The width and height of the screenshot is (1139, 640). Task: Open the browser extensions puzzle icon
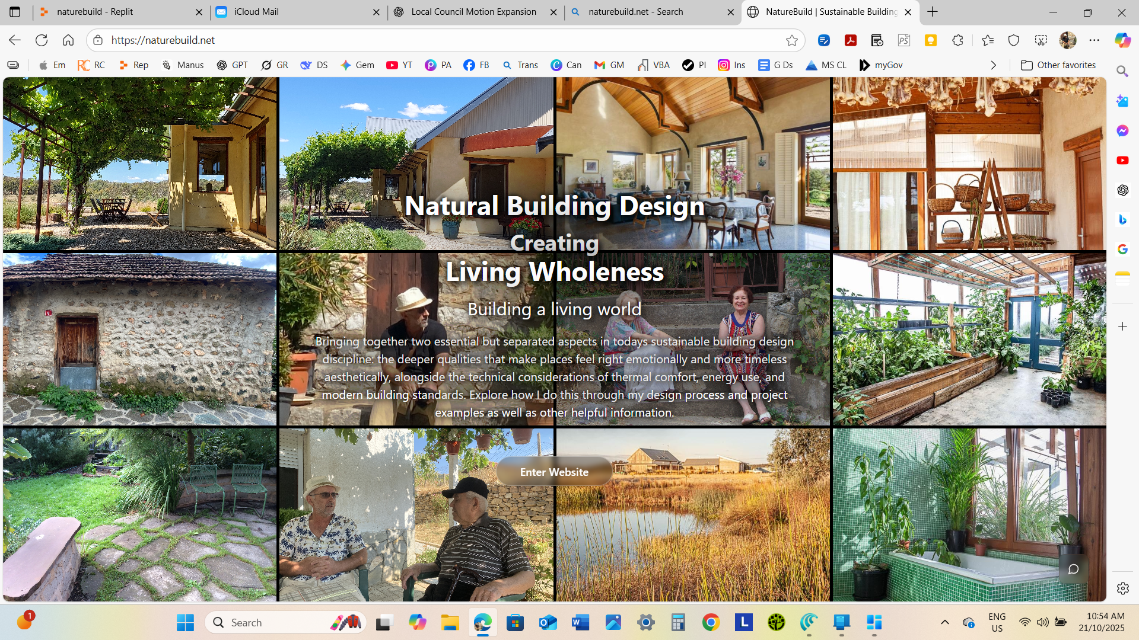tap(957, 40)
